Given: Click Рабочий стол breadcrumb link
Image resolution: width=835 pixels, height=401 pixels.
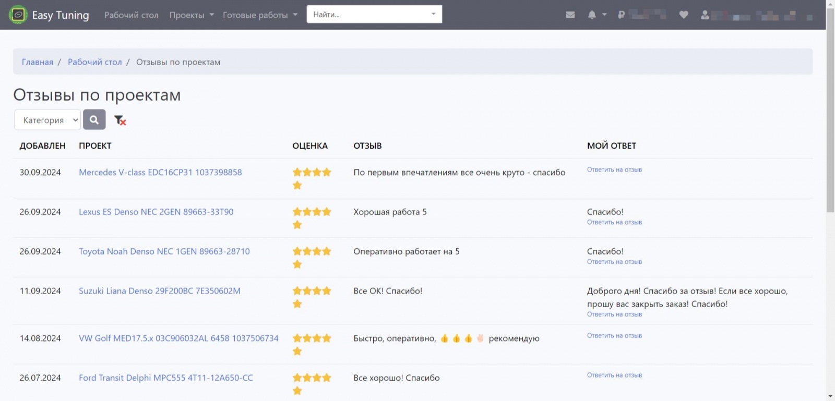Looking at the screenshot, I should 94,62.
